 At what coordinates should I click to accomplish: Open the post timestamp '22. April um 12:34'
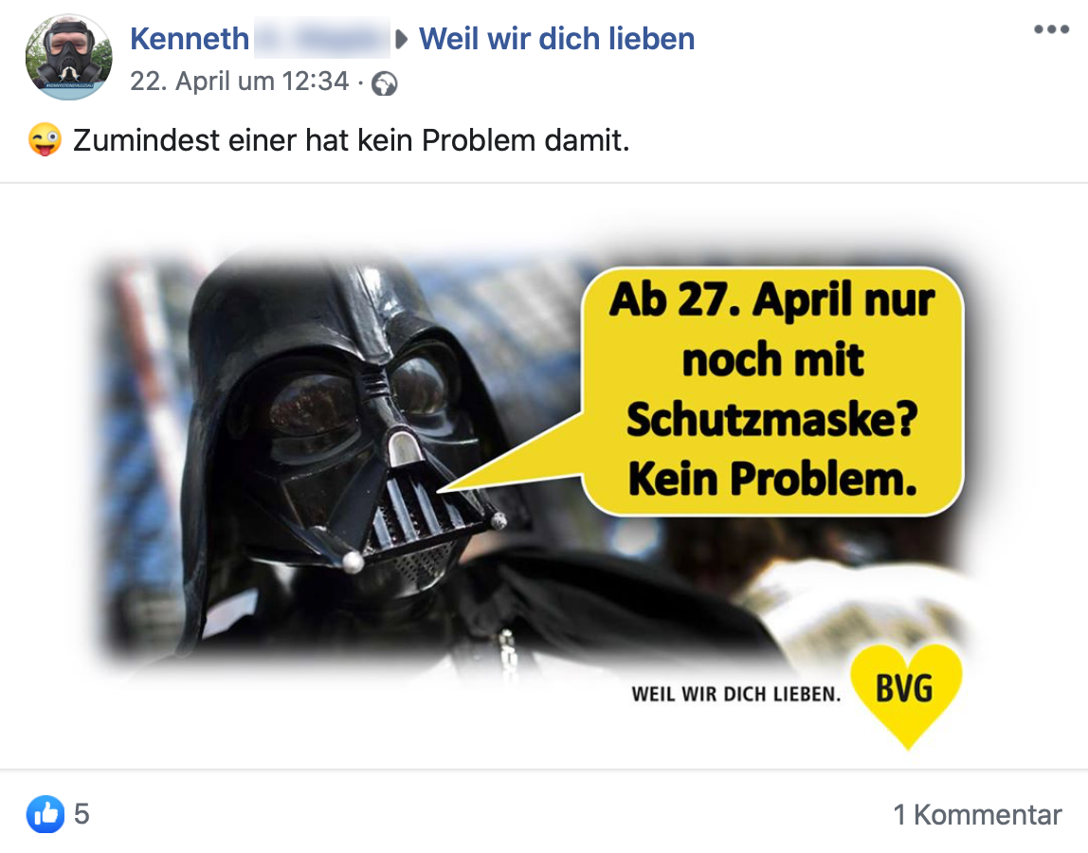coord(240,82)
